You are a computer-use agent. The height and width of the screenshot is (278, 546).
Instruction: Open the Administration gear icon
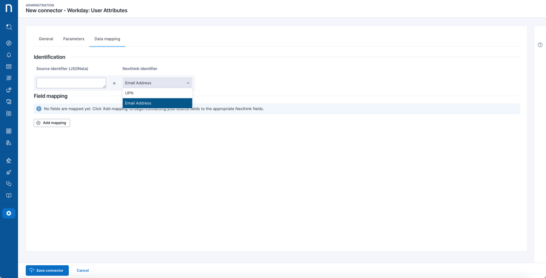pyautogui.click(x=9, y=213)
